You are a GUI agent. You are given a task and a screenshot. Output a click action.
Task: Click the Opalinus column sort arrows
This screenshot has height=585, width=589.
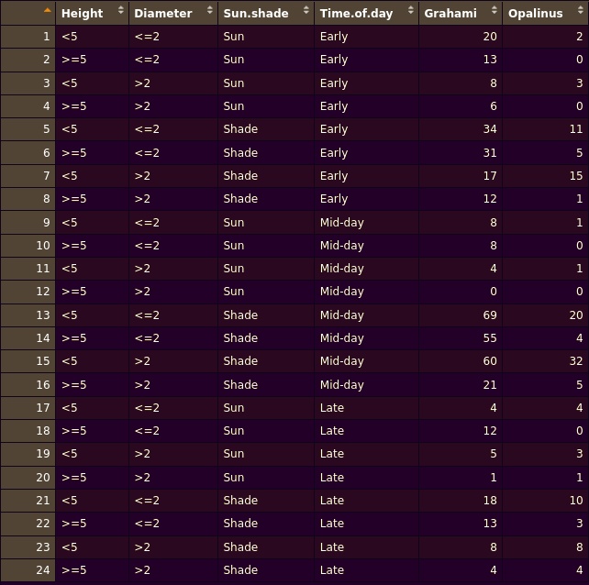pyautogui.click(x=581, y=10)
